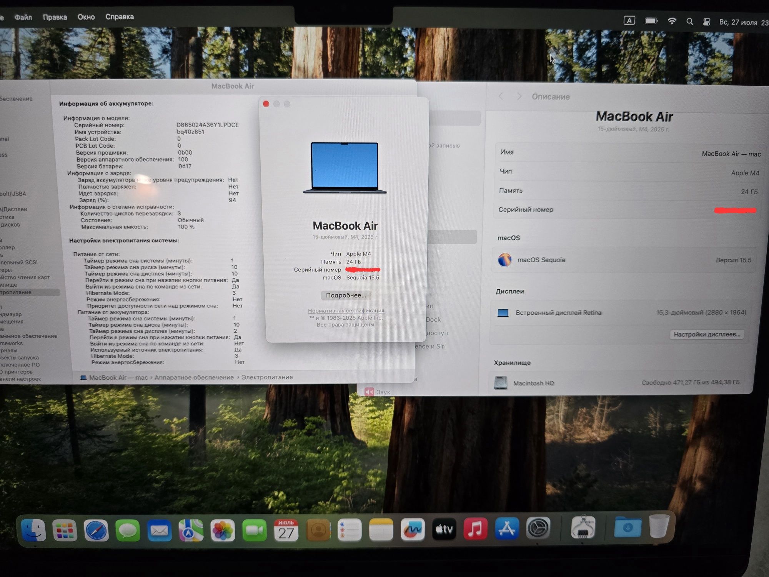Open the Downloads folder in Dock
The image size is (769, 577).
point(628,527)
